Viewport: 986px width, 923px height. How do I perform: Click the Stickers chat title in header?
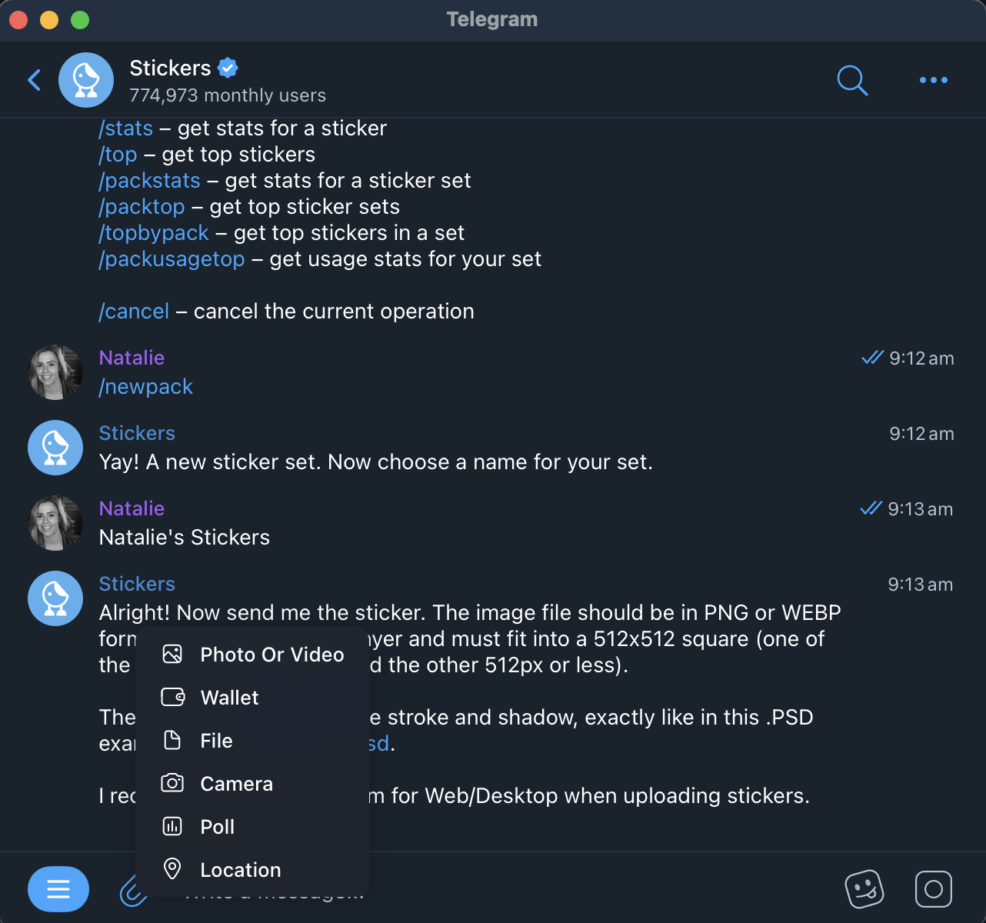click(x=170, y=68)
